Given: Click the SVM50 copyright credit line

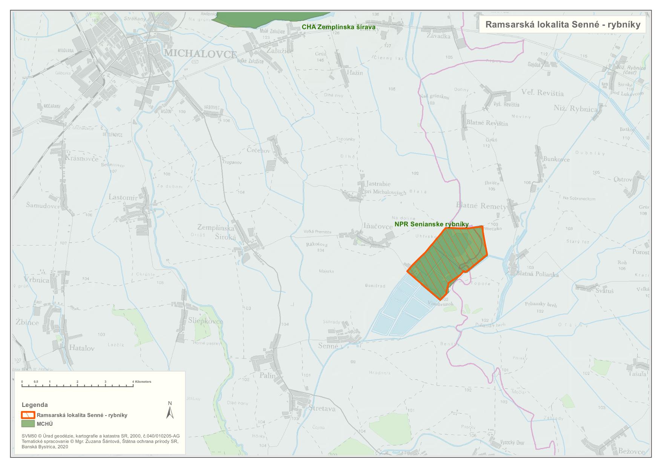Looking at the screenshot, I should pyautogui.click(x=101, y=435).
